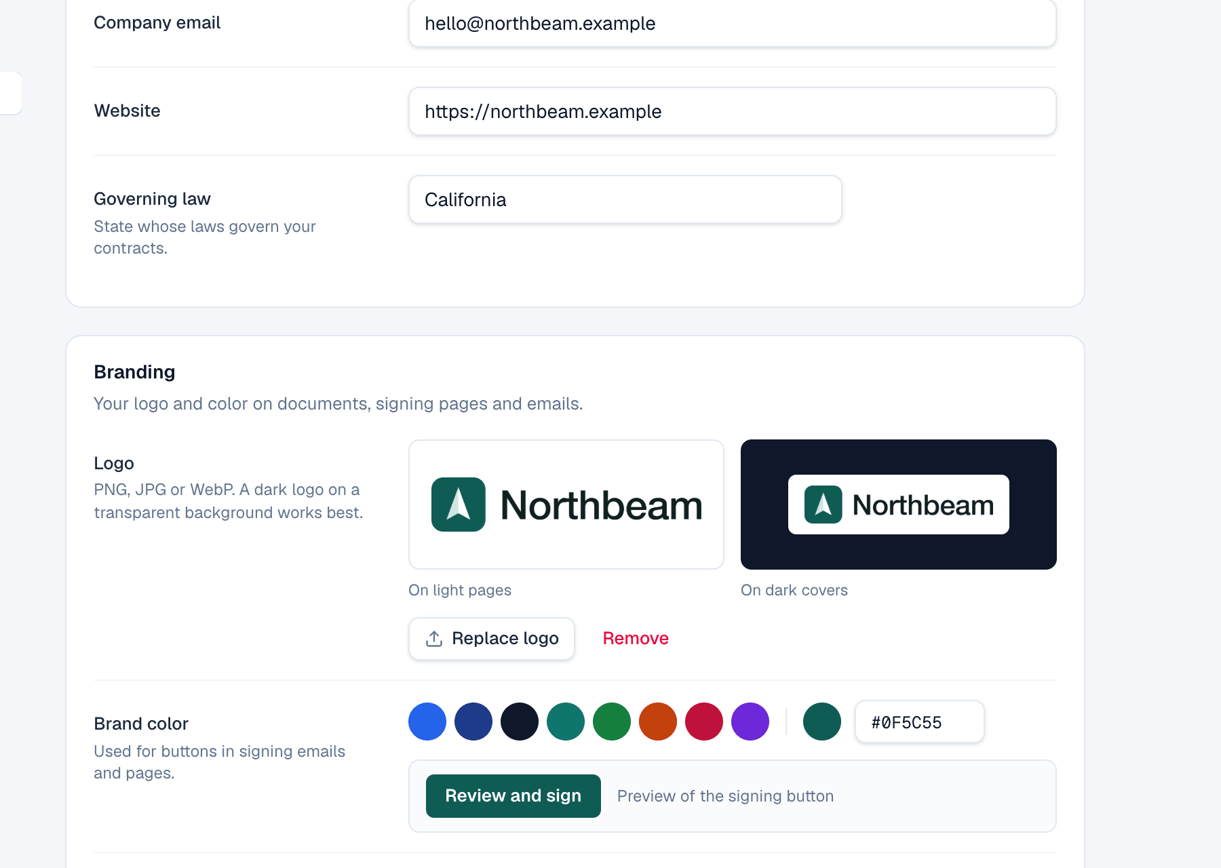Select the bright blue brand color swatch
The height and width of the screenshot is (868, 1221).
[427, 722]
